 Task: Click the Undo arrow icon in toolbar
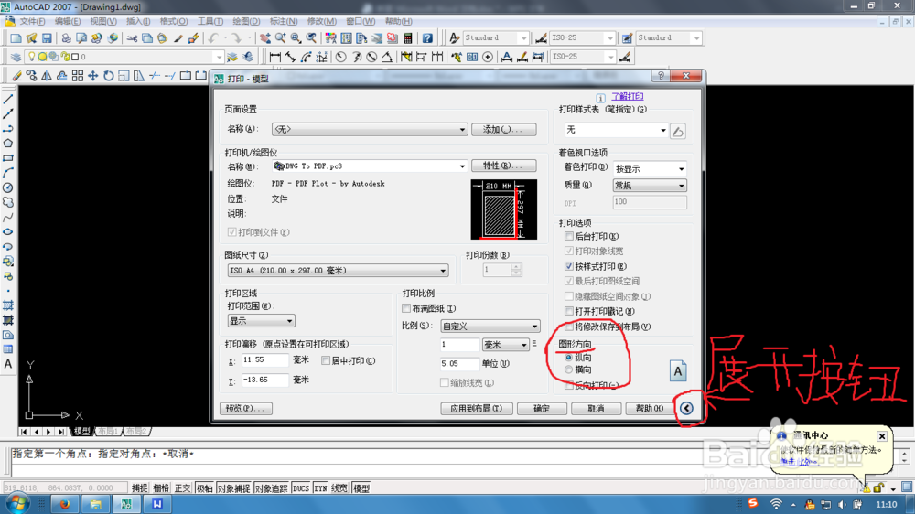click(213, 37)
